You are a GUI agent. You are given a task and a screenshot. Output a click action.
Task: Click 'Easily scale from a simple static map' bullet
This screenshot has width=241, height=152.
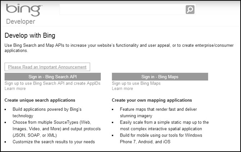[x=164, y=125]
